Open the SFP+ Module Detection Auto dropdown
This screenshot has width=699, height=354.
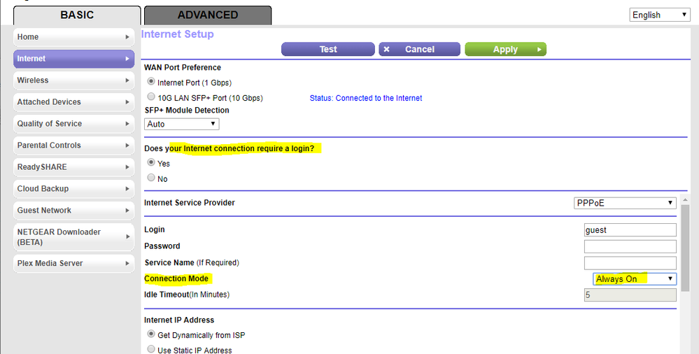tap(182, 124)
